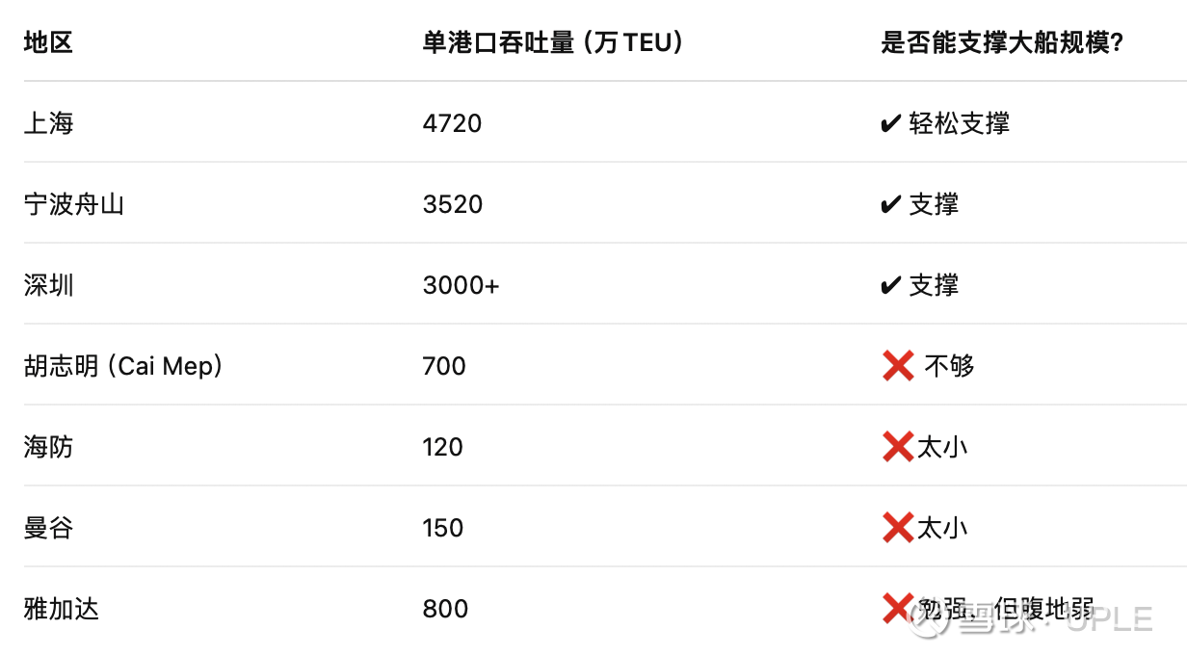This screenshot has height=655, width=1187.
Task: Select the 150 value in the 曼谷 row
Action: point(443,528)
